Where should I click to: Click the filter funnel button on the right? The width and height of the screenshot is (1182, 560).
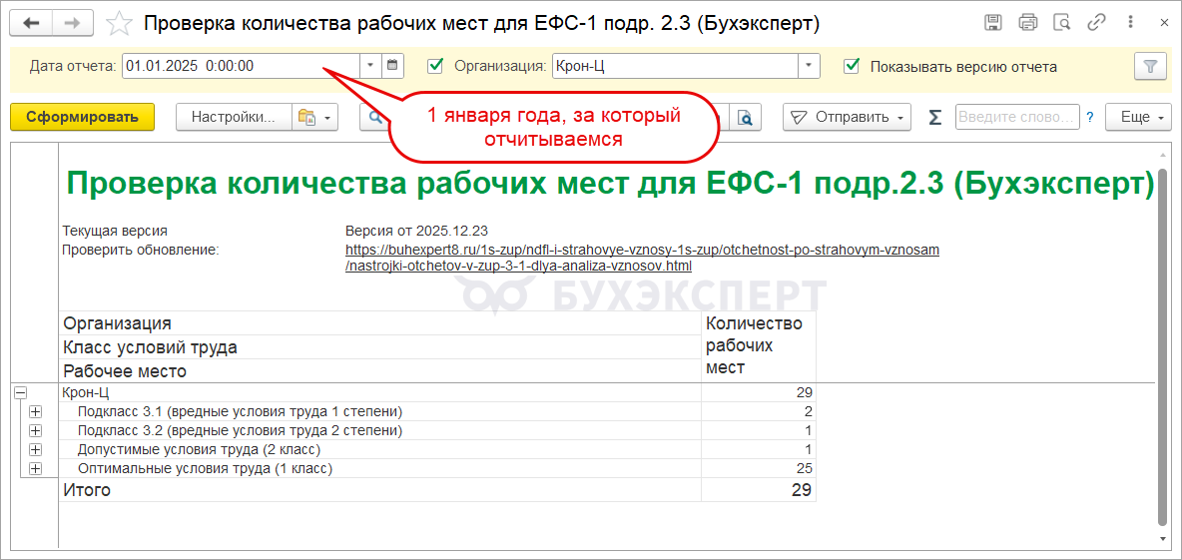(1150, 66)
